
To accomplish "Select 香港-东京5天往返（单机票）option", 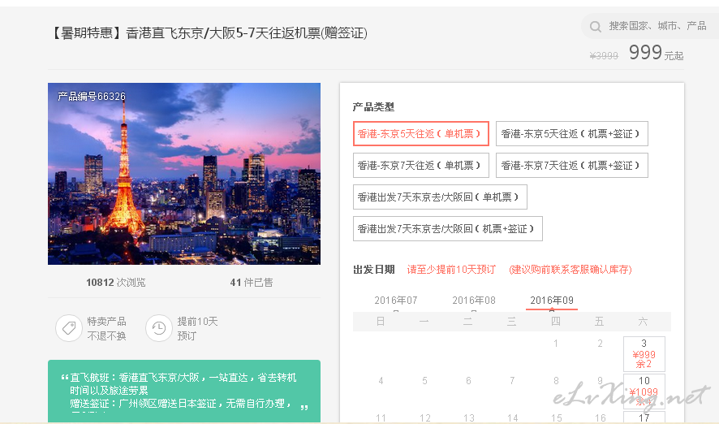I will pyautogui.click(x=421, y=133).
